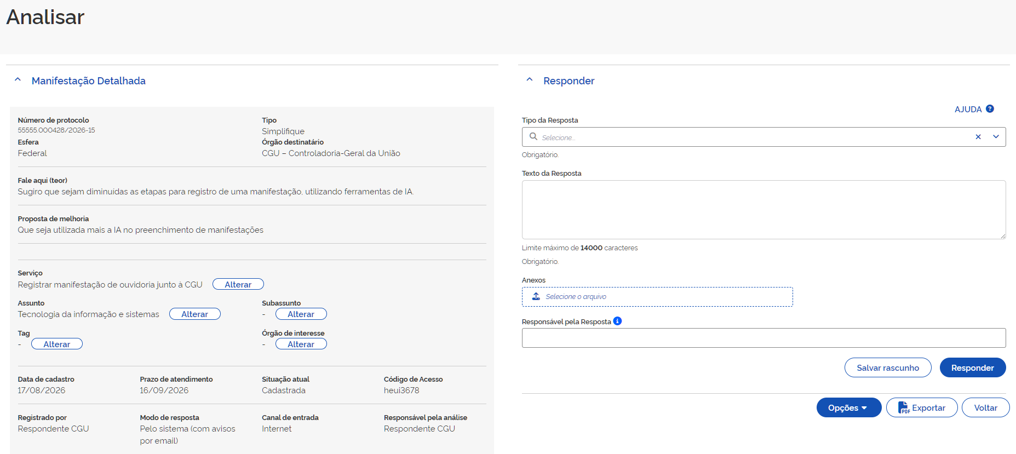
Task: Click the PDF icon on Exportar
Action: (904, 407)
